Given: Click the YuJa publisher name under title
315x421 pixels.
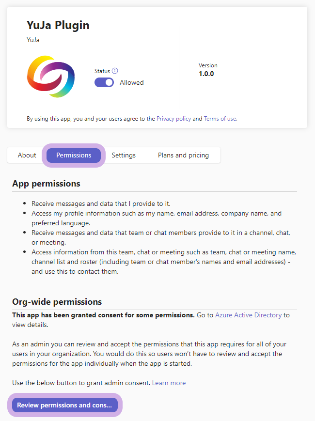Looking at the screenshot, I should click(x=33, y=40).
